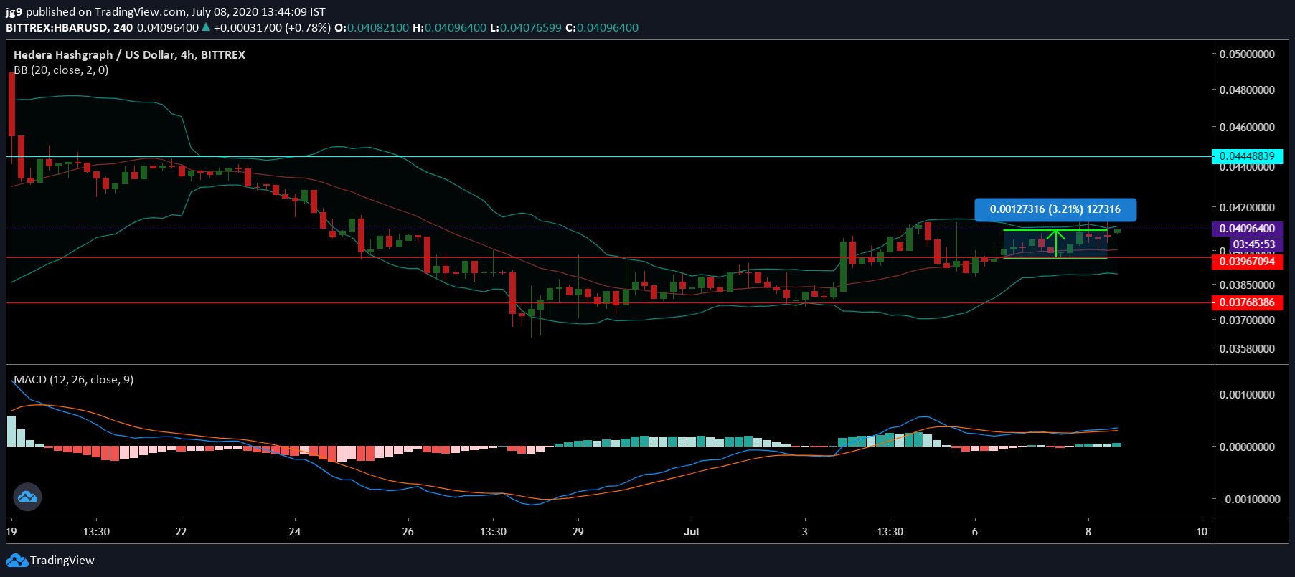Image resolution: width=1295 pixels, height=577 pixels.
Task: Click the 0.03850000 price axis label
Action: (1247, 285)
